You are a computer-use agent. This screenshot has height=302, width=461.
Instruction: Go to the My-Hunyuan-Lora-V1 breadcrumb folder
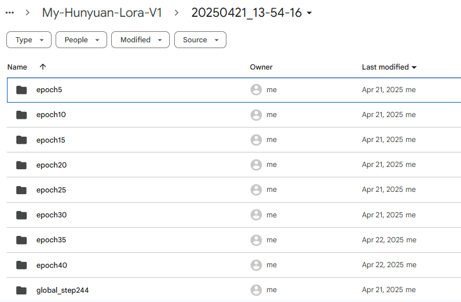[102, 13]
